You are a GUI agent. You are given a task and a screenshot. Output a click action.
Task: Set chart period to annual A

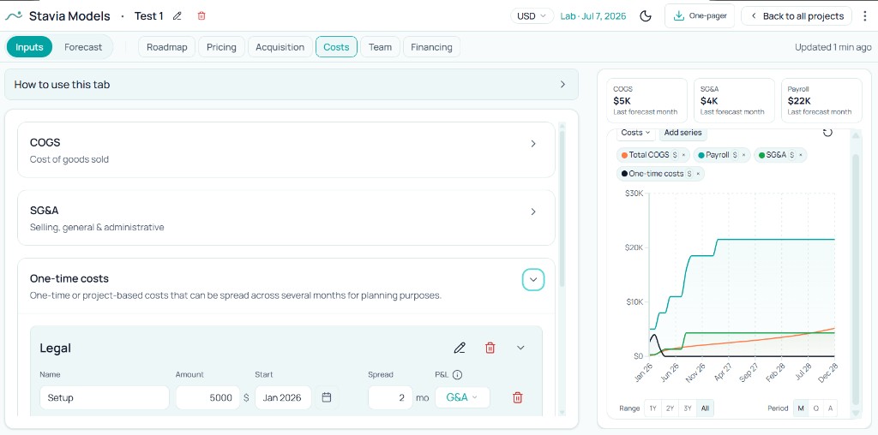830,408
